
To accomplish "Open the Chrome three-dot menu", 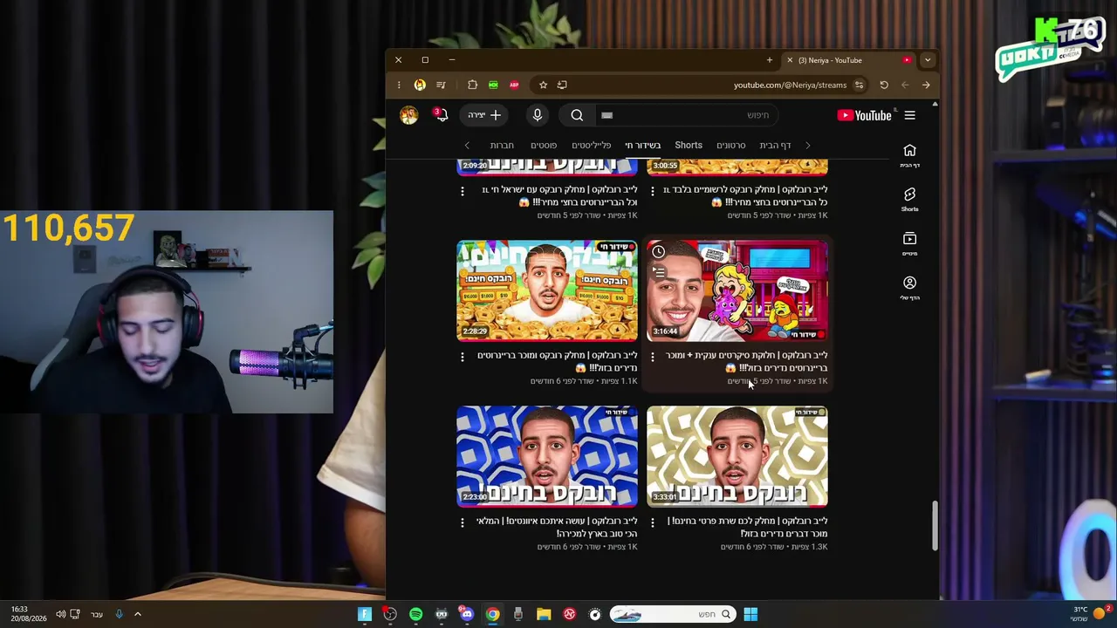I will (x=399, y=85).
